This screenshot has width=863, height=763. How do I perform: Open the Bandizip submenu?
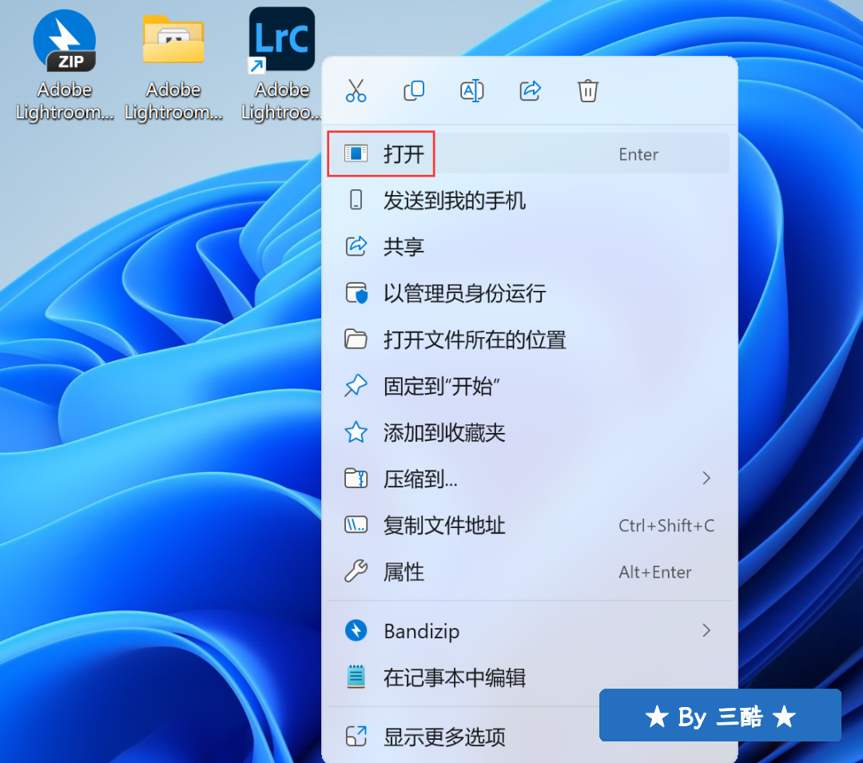tap(528, 630)
